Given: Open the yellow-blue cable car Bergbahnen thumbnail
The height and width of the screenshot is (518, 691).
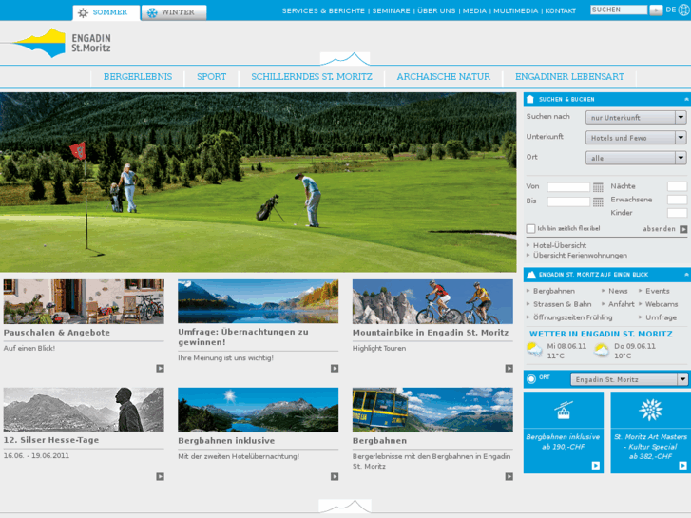Looking at the screenshot, I should coord(432,410).
